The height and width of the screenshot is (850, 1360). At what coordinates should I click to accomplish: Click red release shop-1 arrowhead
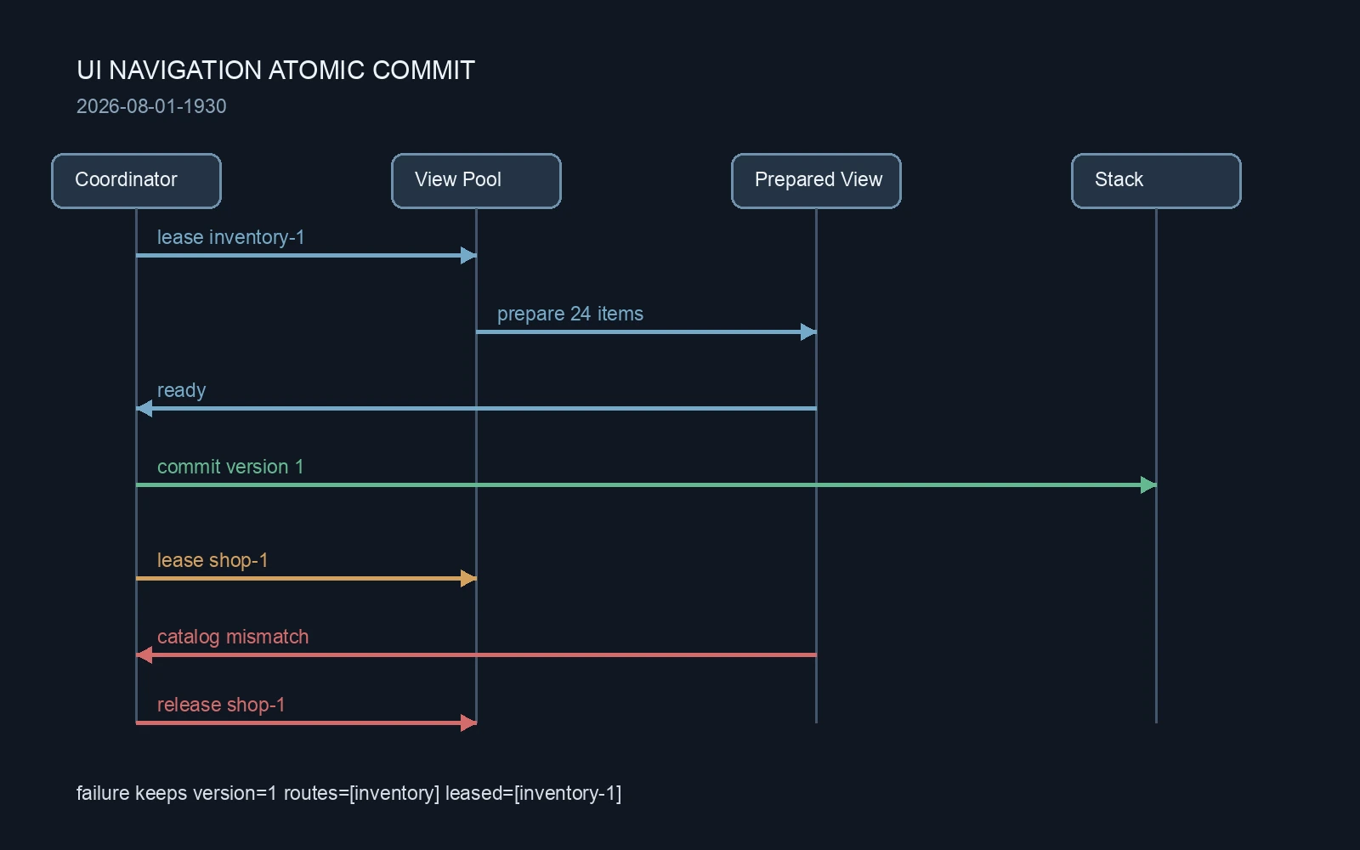468,723
